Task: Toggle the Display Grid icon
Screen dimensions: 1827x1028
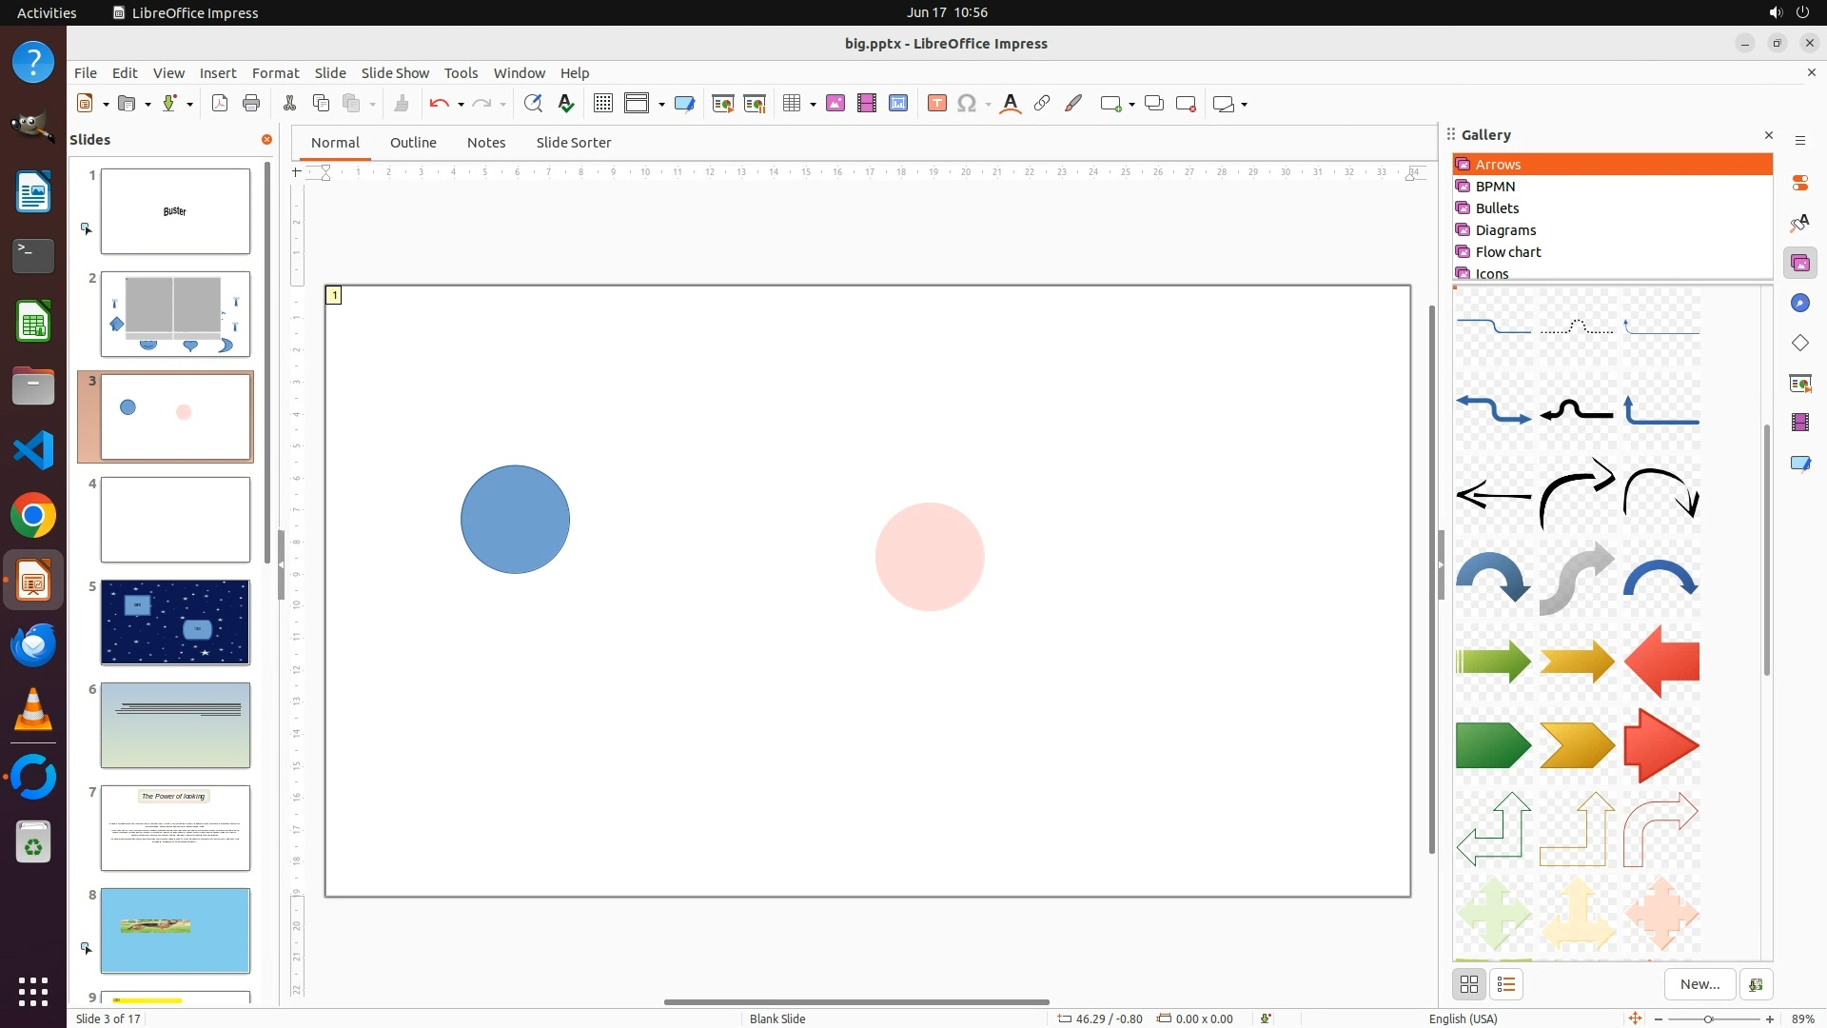Action: (x=602, y=104)
